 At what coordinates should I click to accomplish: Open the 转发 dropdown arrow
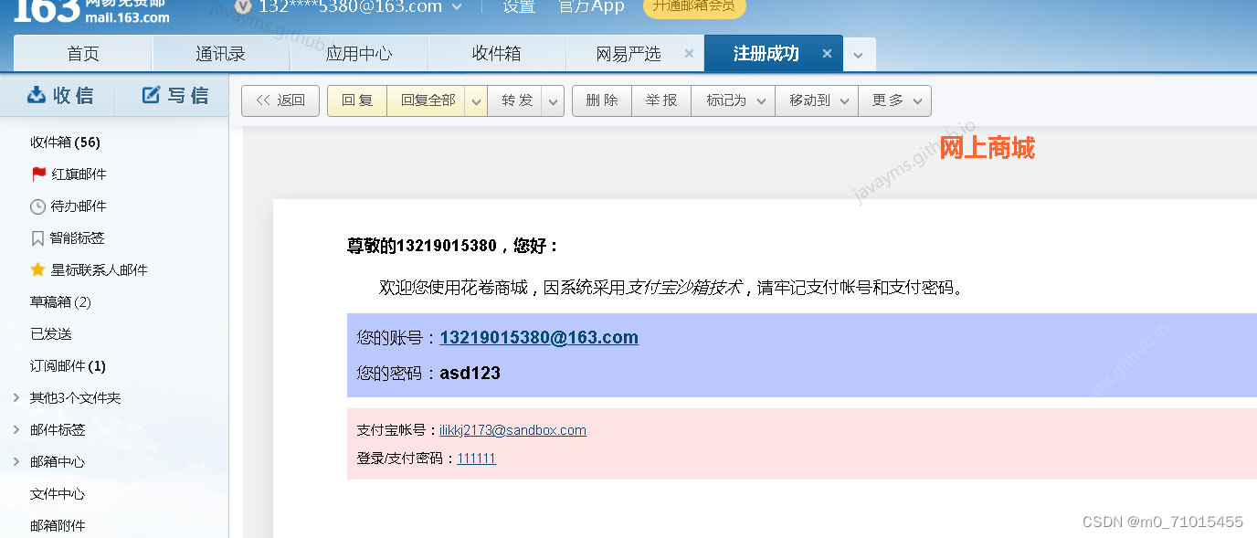(553, 101)
